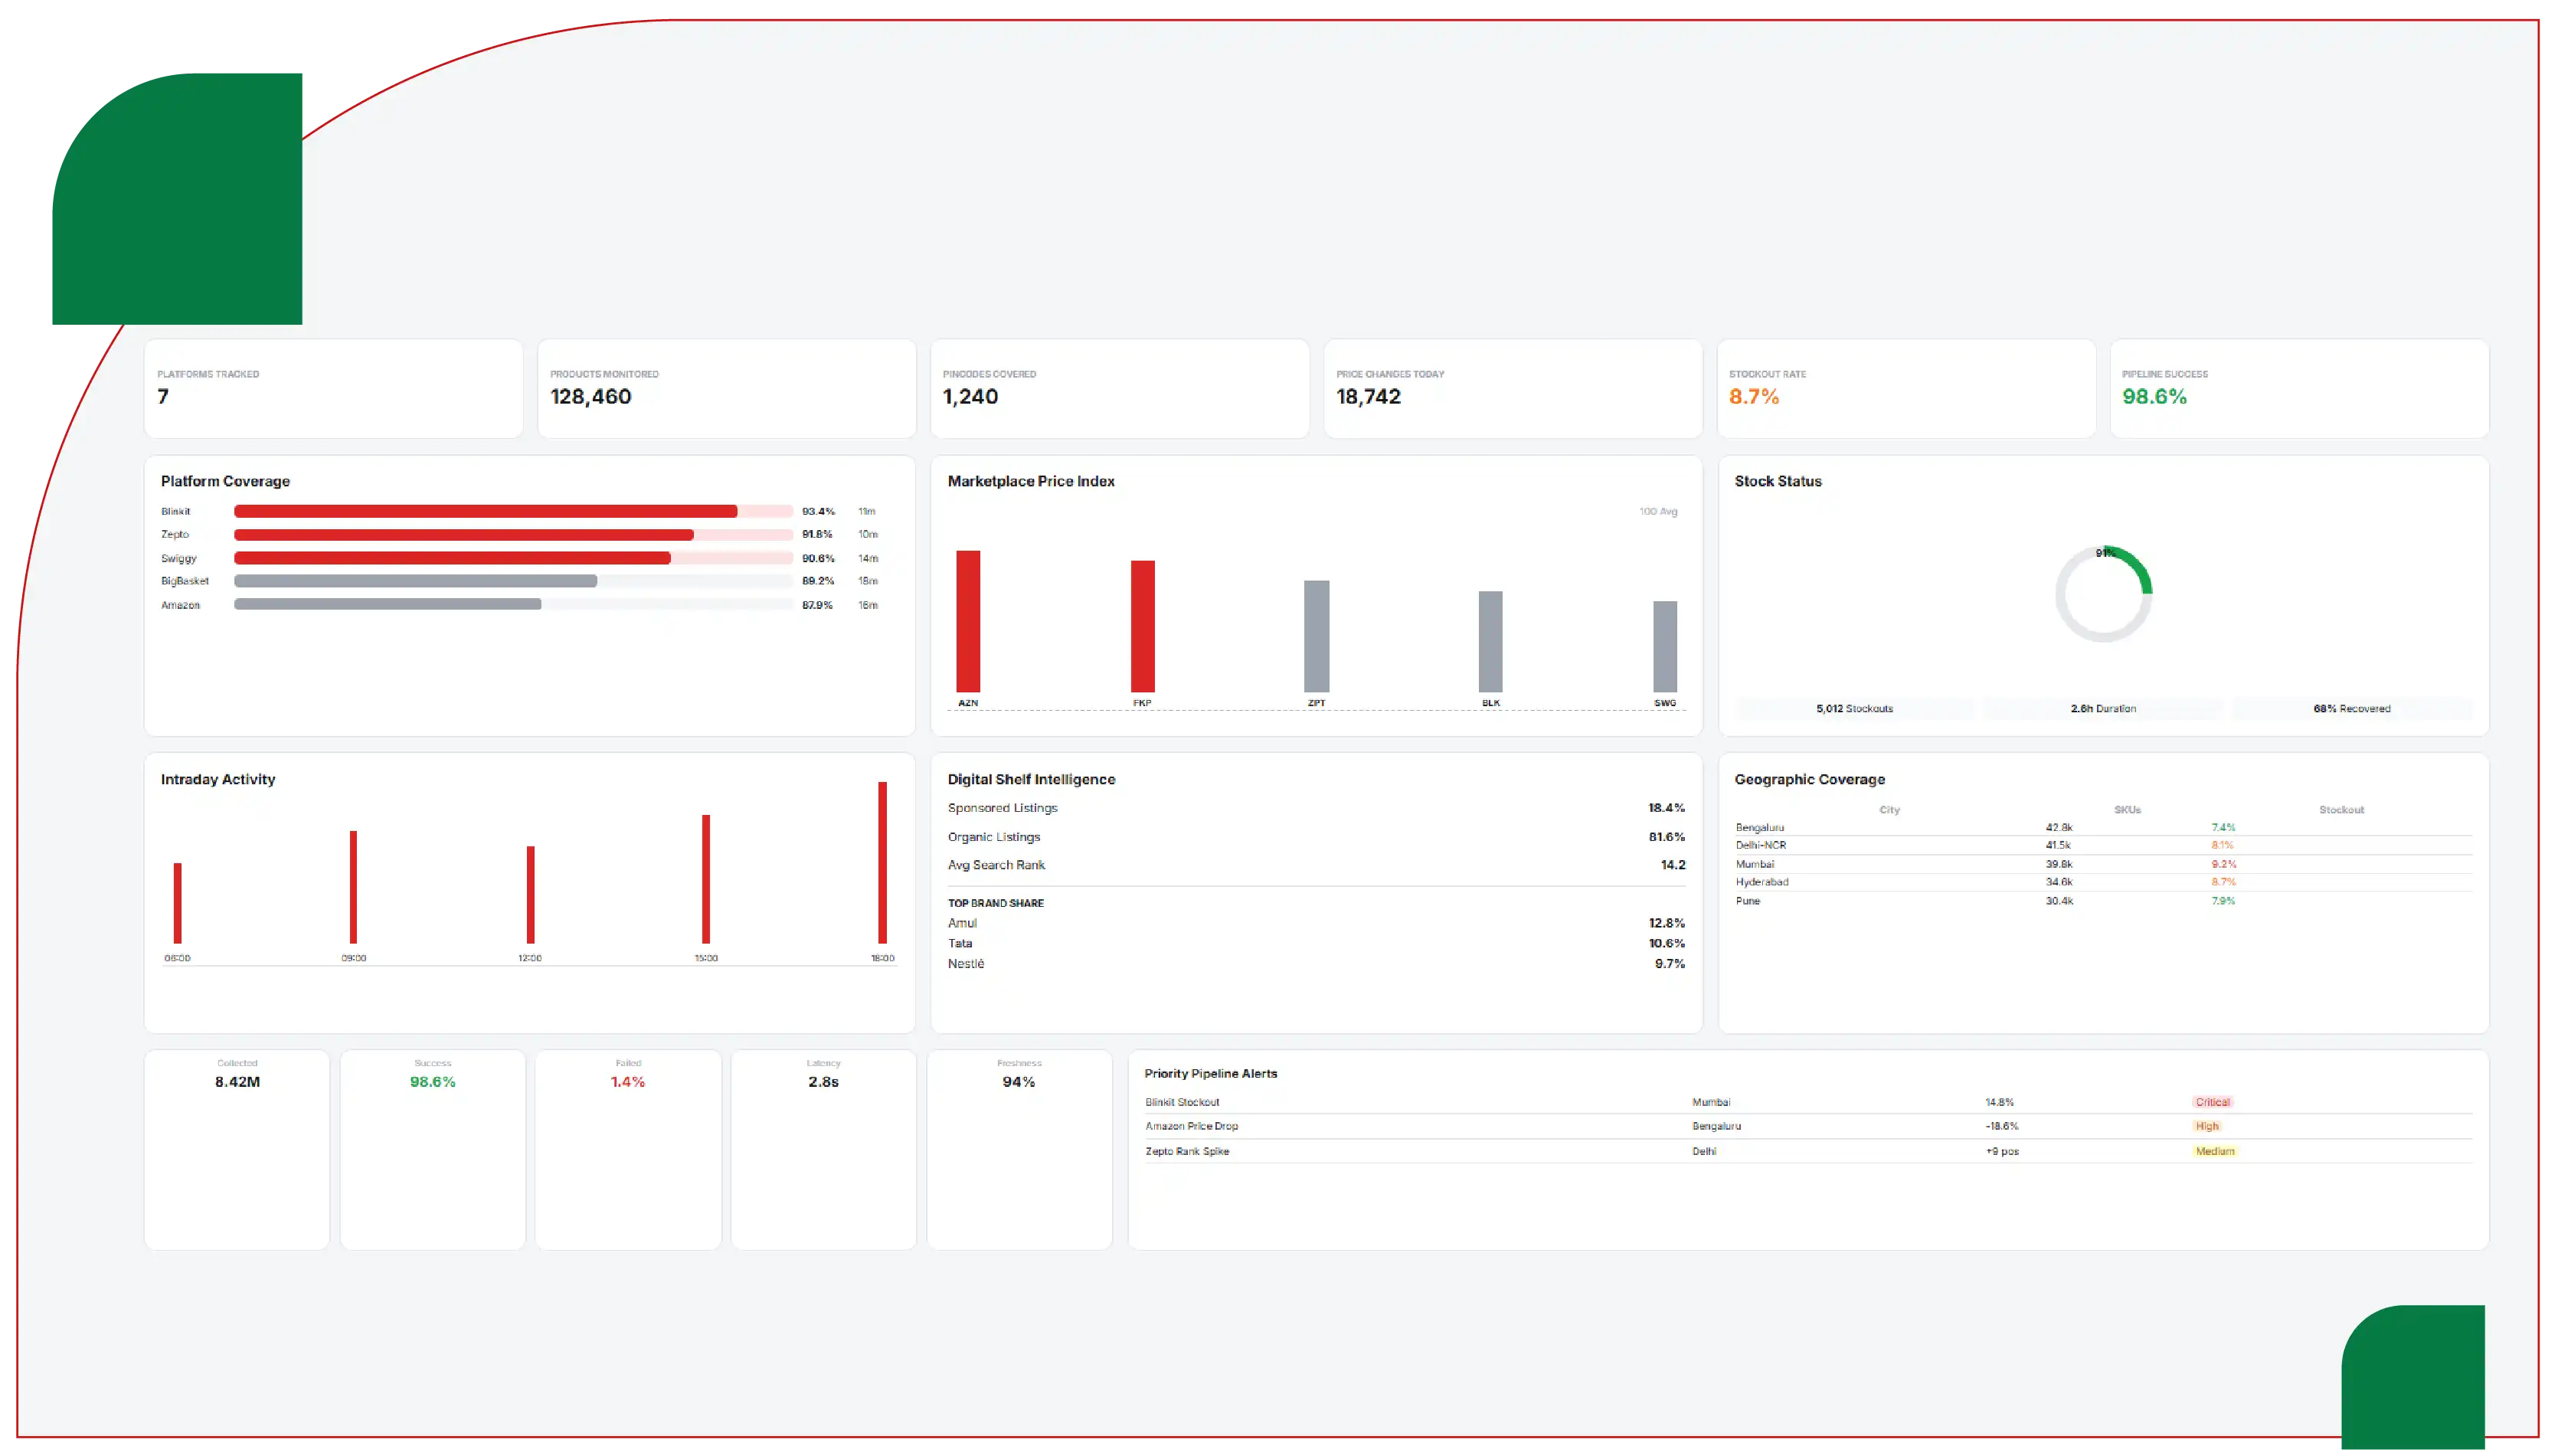Click the Failed 1.4% card
The width and height of the screenshot is (2558, 1456).
[x=628, y=1149]
